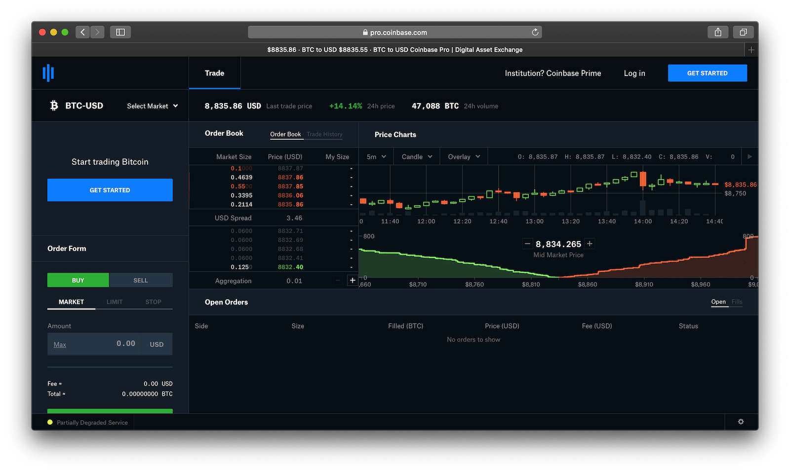Show the Open orders tab
The height and width of the screenshot is (472, 790).
(x=718, y=302)
